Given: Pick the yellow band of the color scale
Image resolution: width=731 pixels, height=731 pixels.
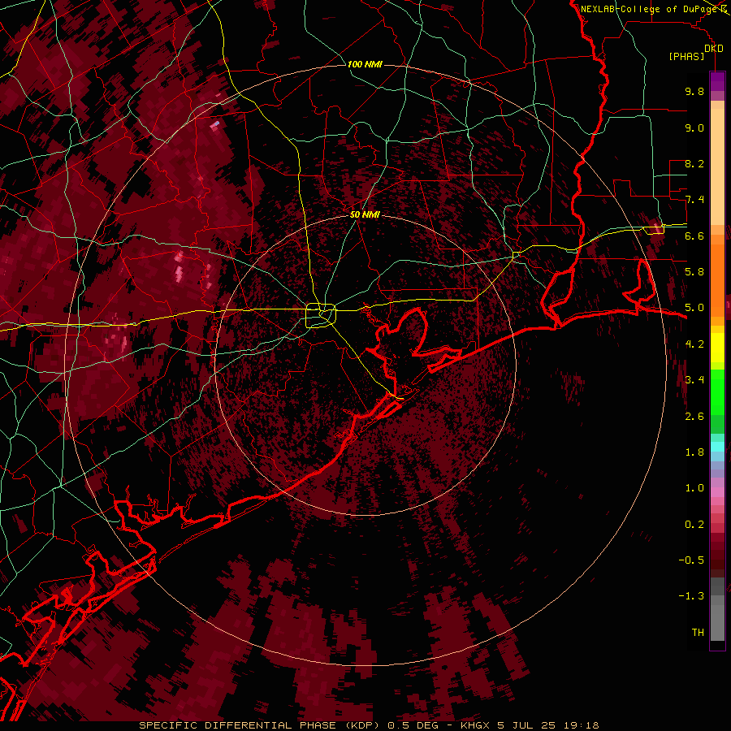Looking at the screenshot, I should 717,348.
